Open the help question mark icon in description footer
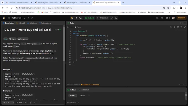 point(35,102)
